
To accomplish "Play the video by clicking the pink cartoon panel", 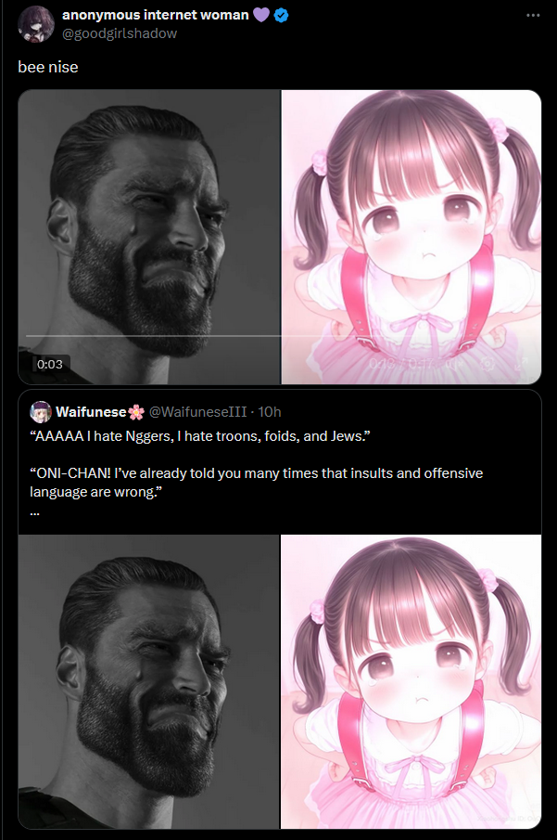I will [x=411, y=237].
